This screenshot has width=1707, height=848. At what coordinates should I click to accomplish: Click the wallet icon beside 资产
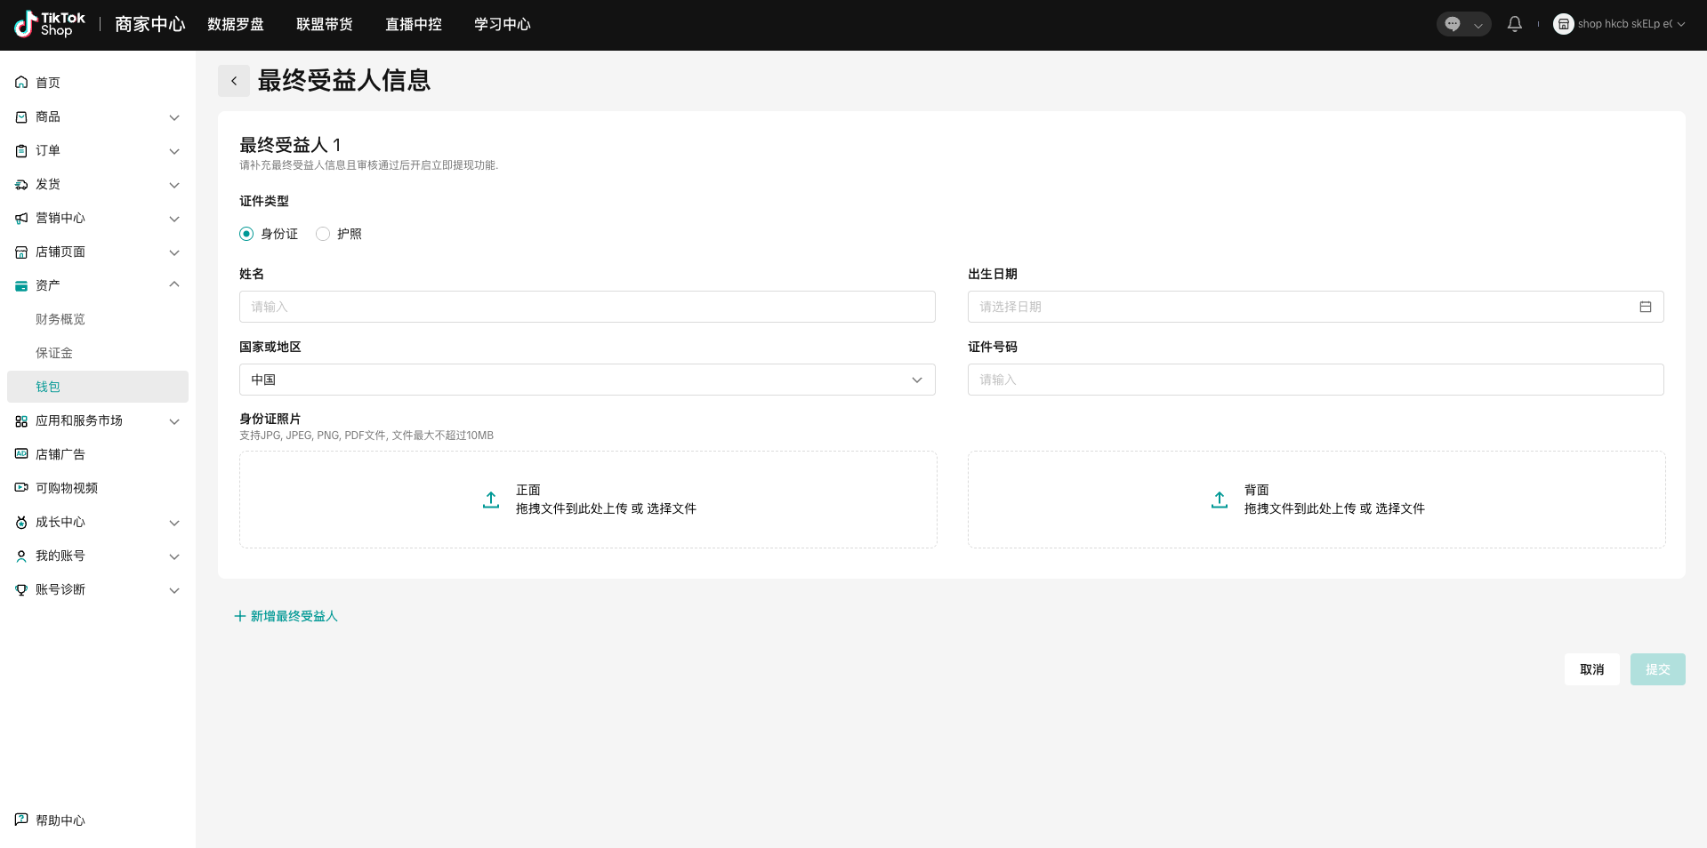pos(21,285)
